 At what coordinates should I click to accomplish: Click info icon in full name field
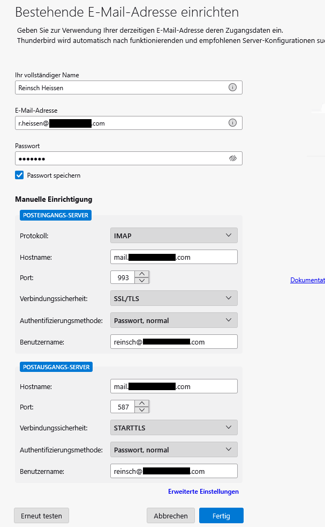point(232,87)
